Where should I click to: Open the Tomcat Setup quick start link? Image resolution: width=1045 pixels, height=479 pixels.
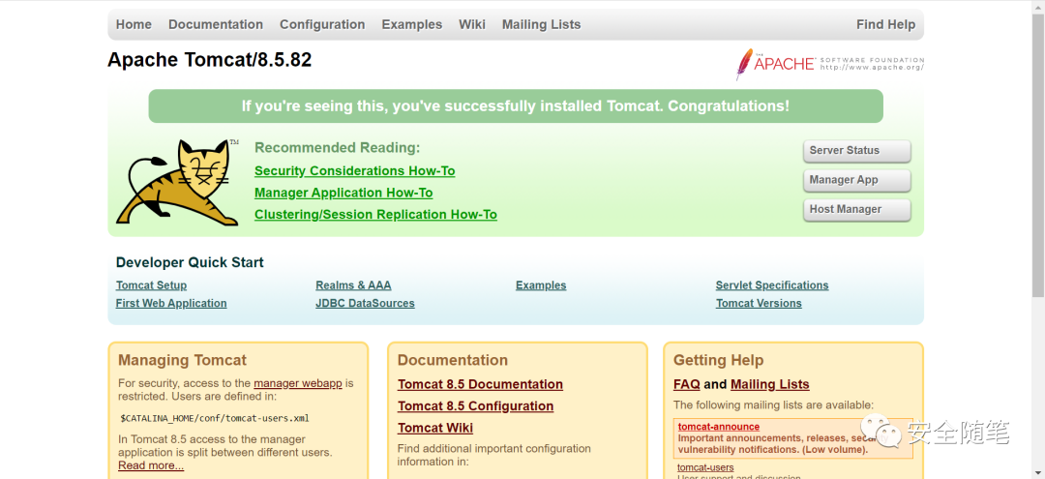(x=151, y=285)
